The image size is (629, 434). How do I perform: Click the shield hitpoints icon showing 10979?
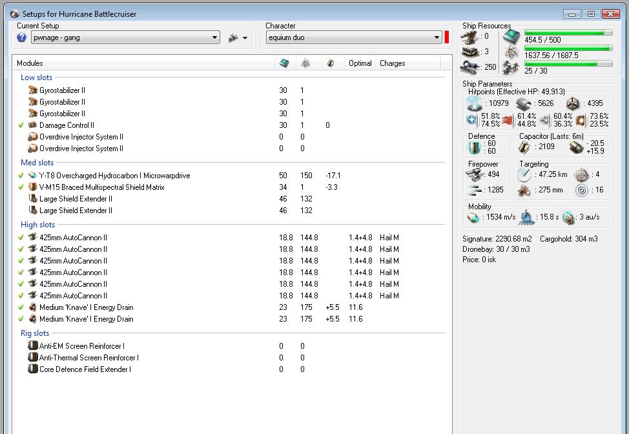coord(475,103)
